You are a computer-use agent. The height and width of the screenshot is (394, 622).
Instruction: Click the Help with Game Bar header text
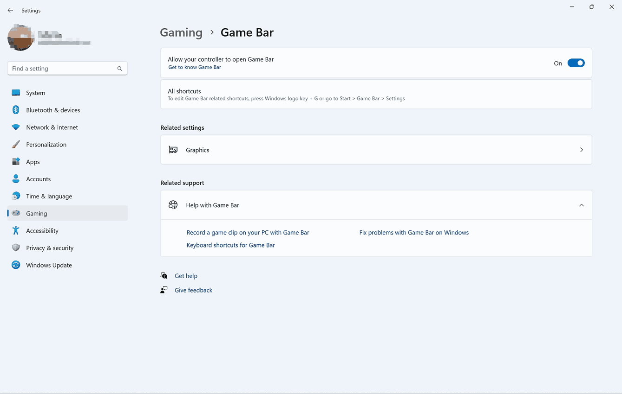[x=212, y=205]
